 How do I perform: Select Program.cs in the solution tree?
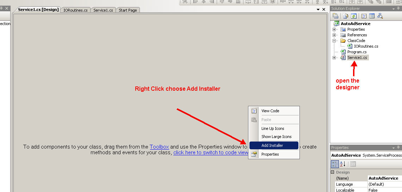357,52
